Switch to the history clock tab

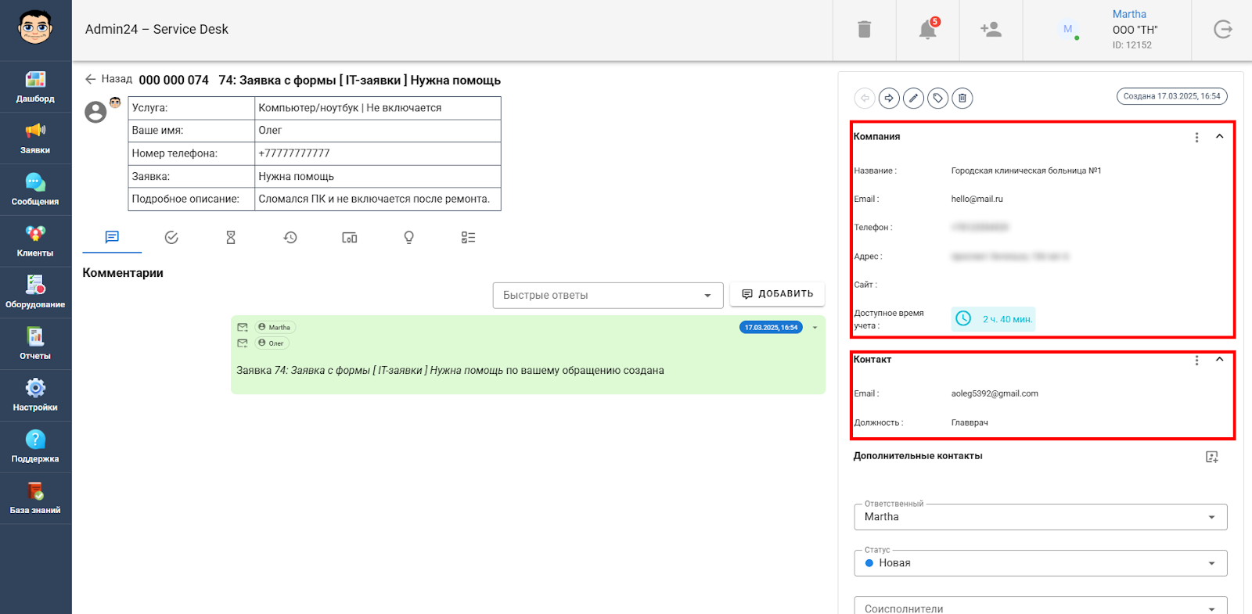coord(290,237)
